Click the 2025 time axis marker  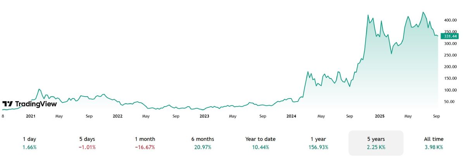[378, 116]
